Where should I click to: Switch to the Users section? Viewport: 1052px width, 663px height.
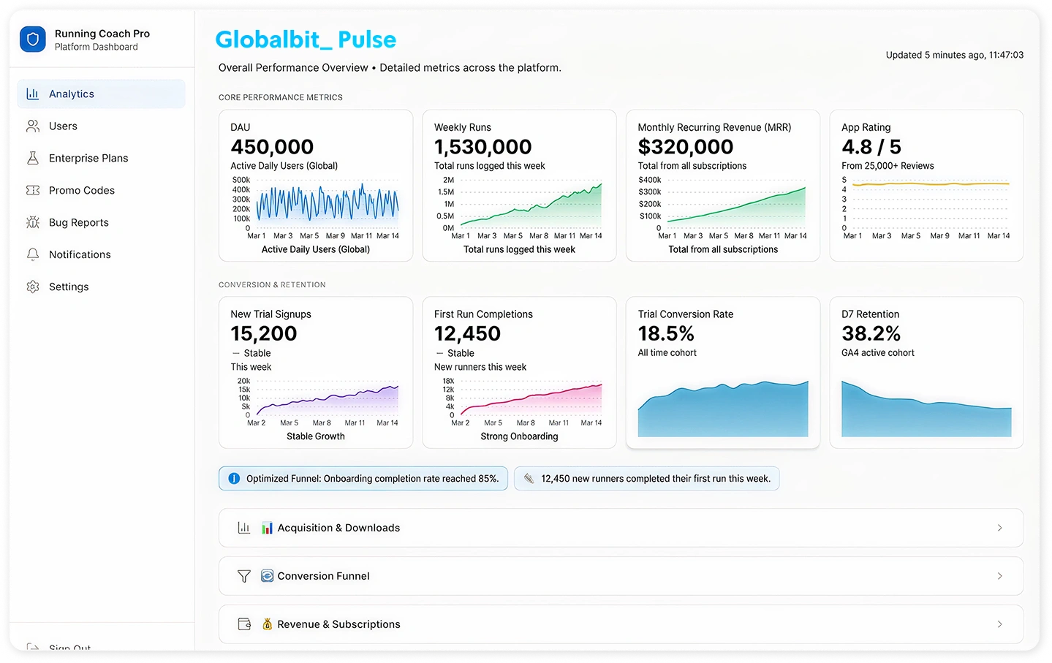pos(63,126)
